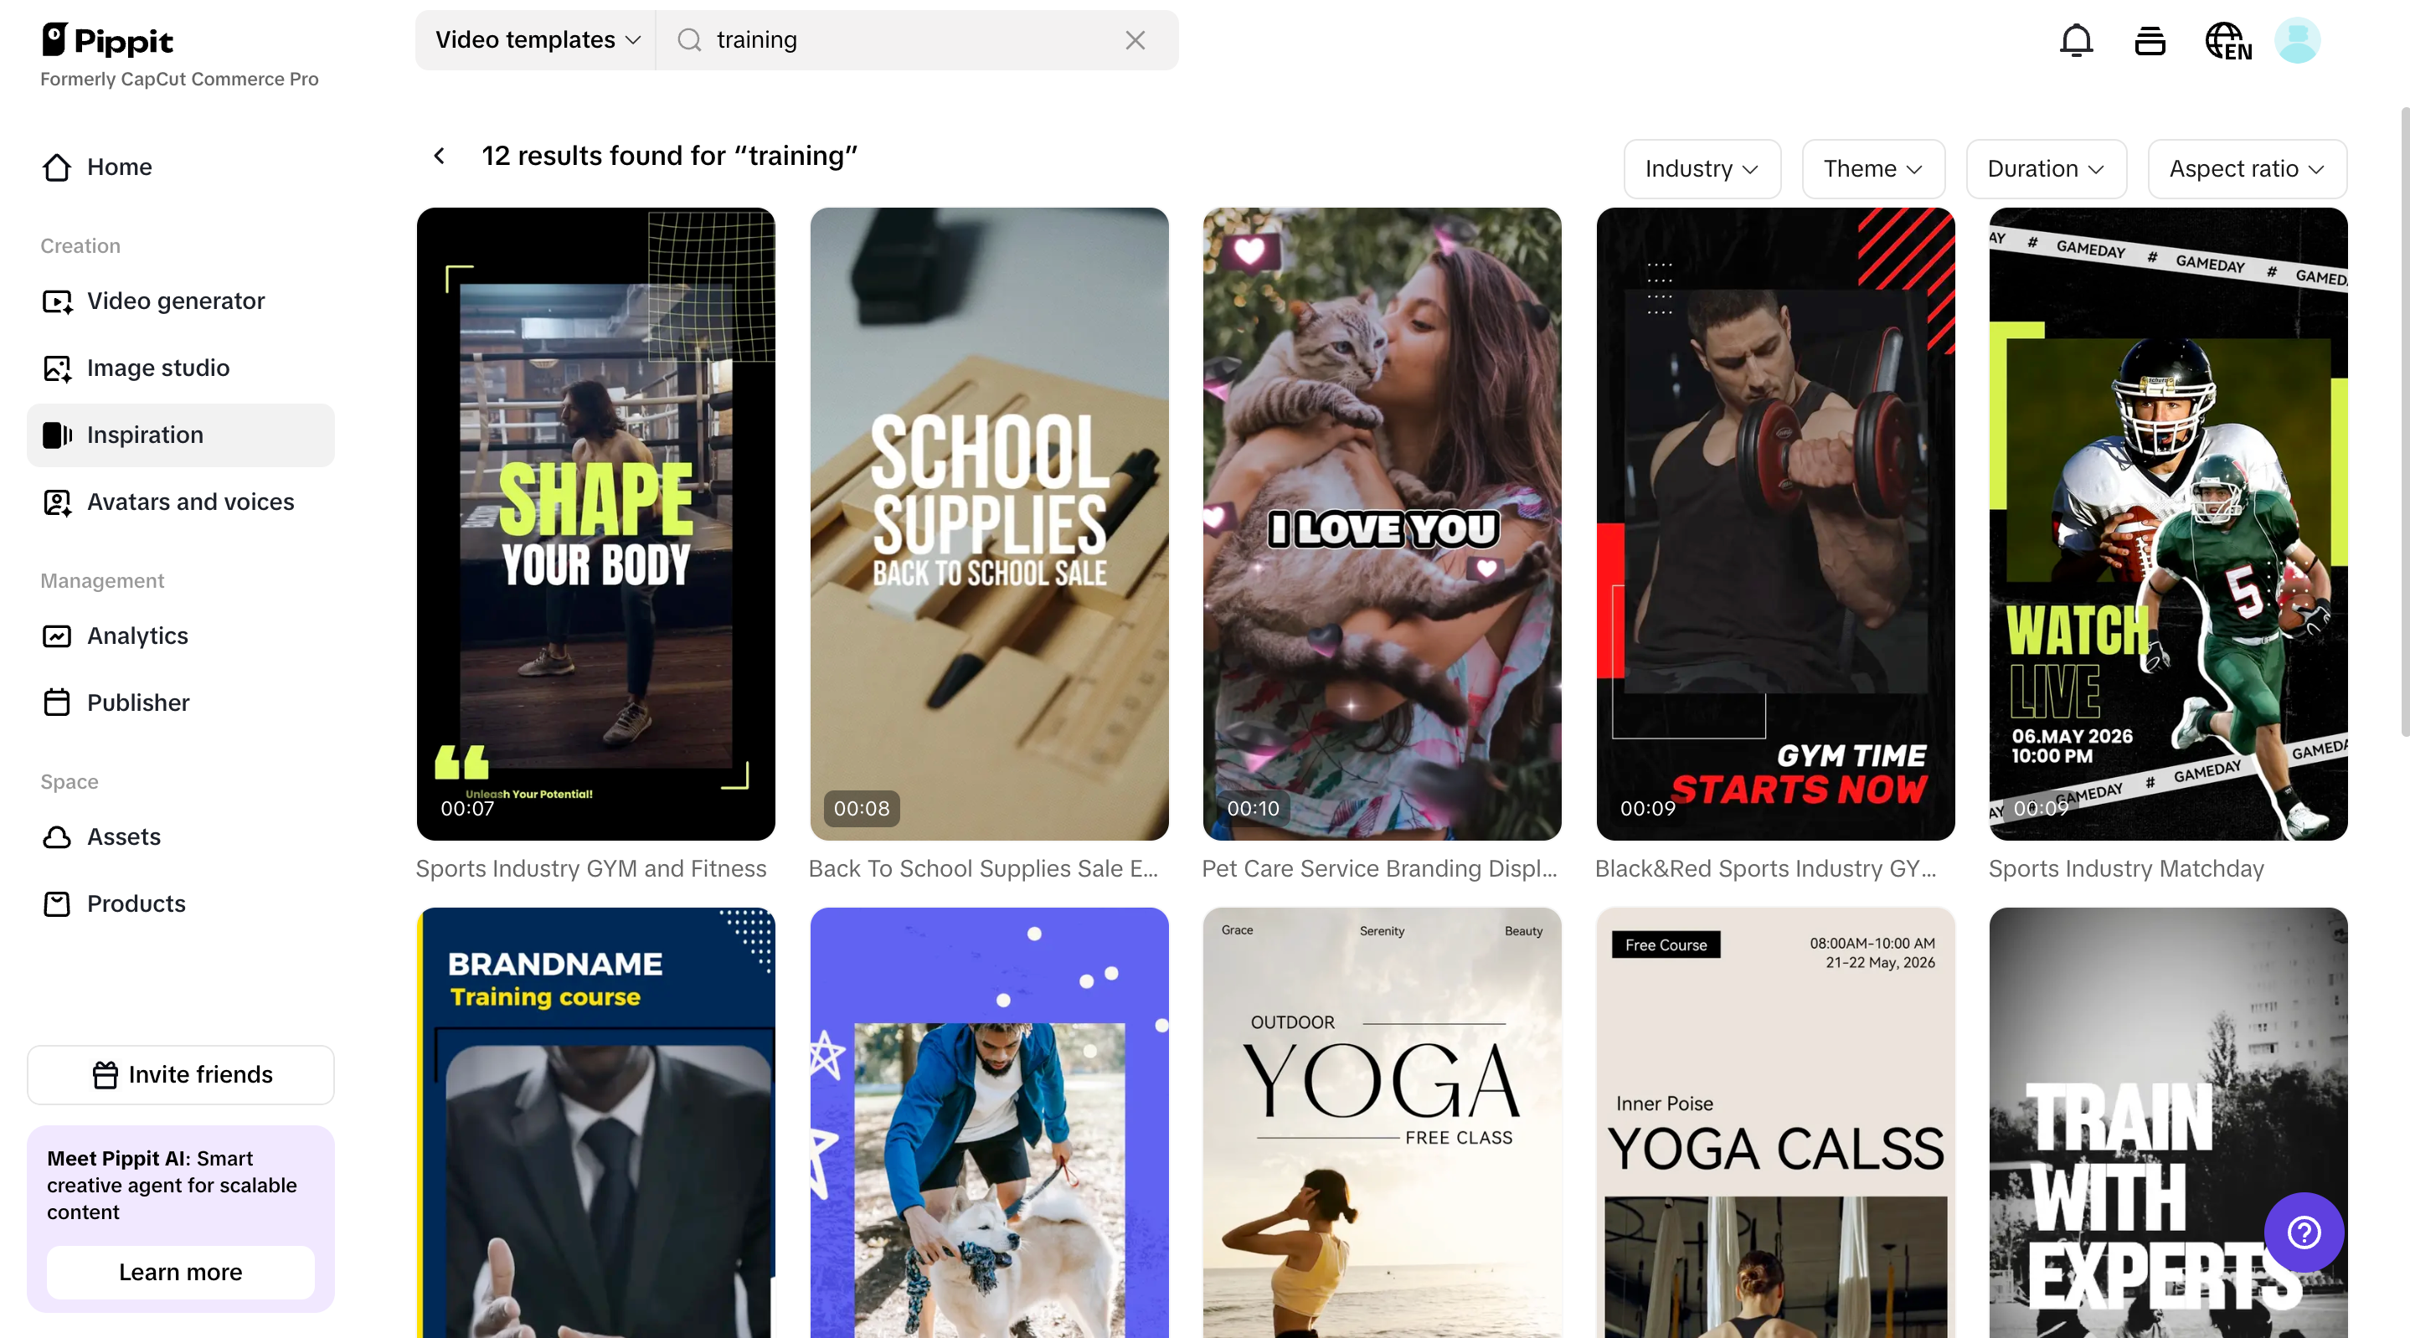Expand the Theme filter
This screenshot has width=2410, height=1338.
[x=1871, y=168]
